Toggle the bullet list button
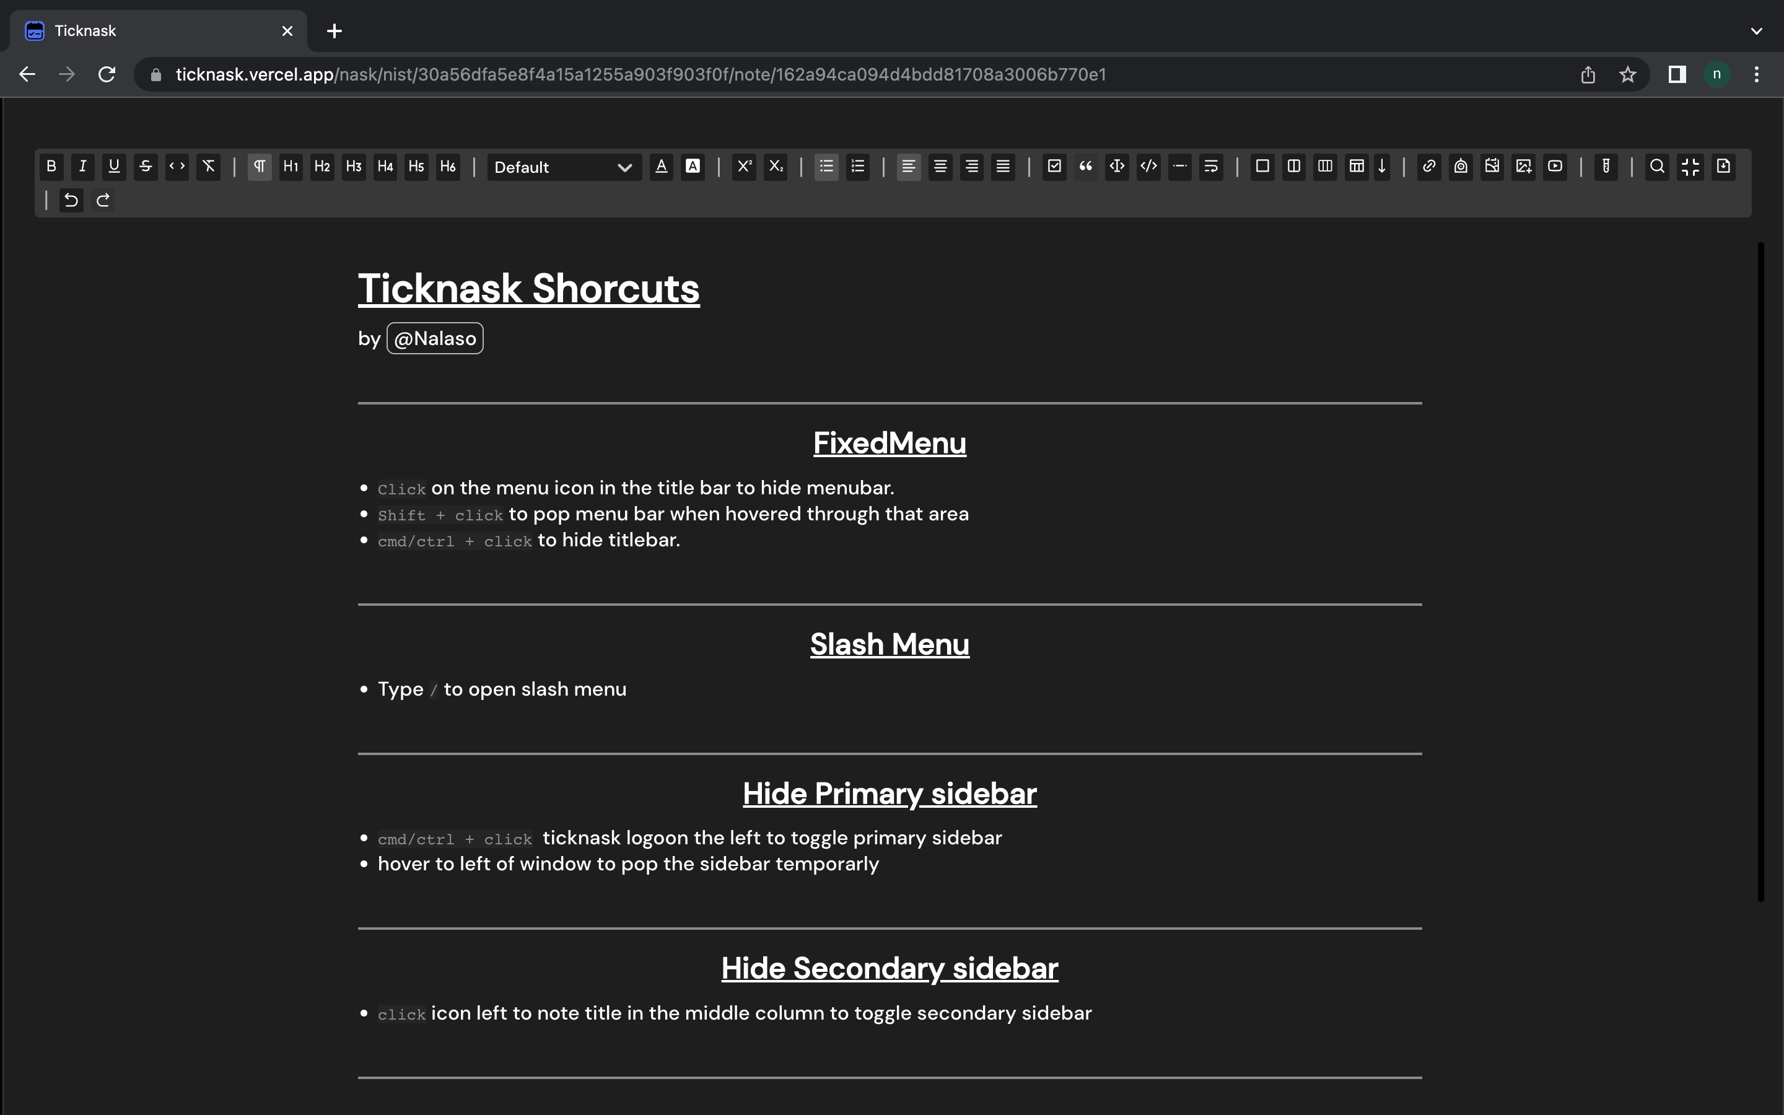 (x=826, y=166)
